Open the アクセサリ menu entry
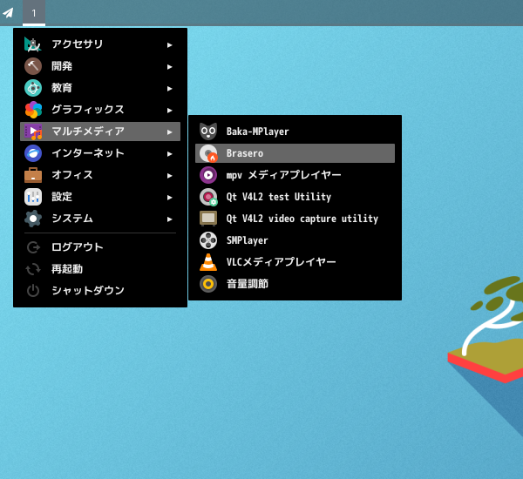Screen dimensions: 523x479 click(x=100, y=44)
